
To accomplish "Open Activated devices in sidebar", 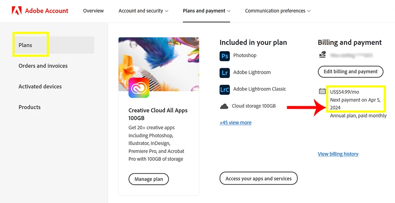I will [40, 86].
